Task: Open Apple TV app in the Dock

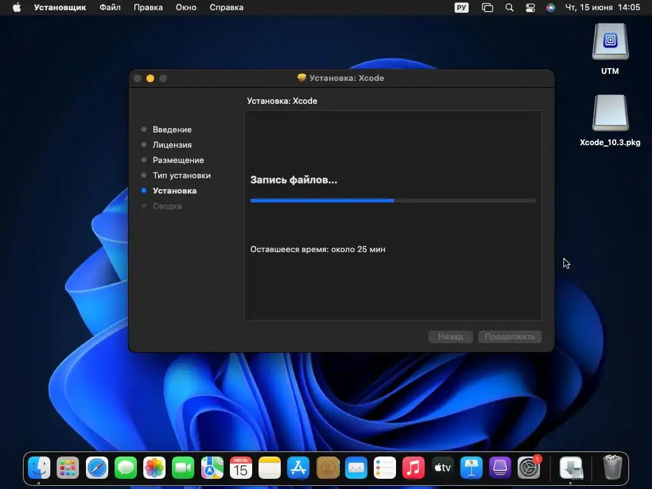Action: [x=443, y=467]
